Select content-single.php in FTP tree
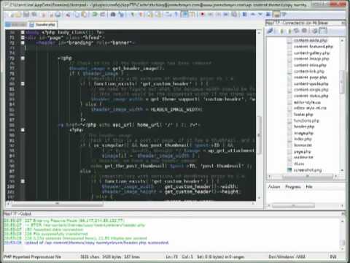 [x=311, y=90]
